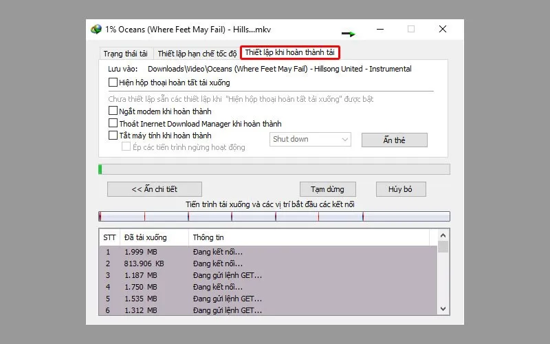Screen dimensions: 550x344
Task: Click the green arrow icon in title bar
Action: (x=349, y=33)
